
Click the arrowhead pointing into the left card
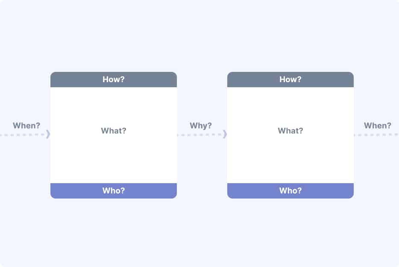tap(48, 134)
